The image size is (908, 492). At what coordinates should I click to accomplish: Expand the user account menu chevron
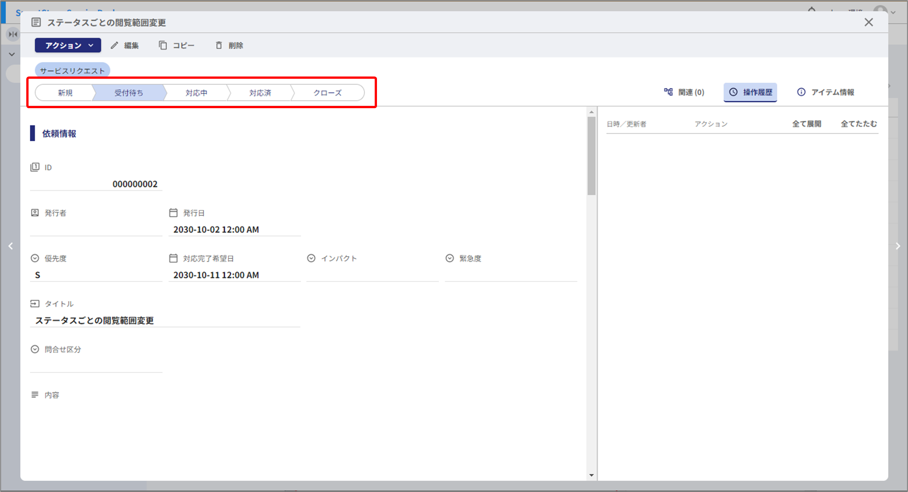(x=893, y=12)
